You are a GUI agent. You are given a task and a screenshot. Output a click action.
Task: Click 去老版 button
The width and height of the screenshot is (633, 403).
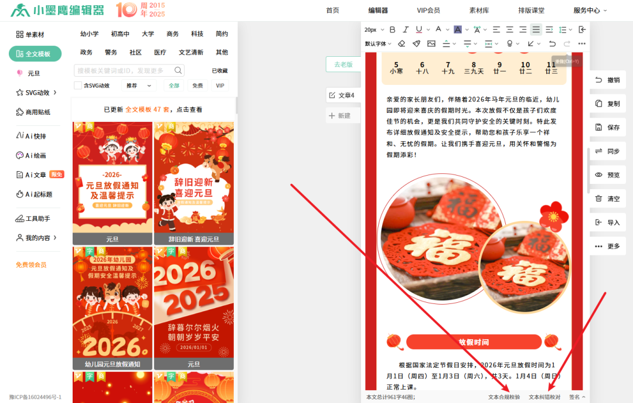(343, 64)
